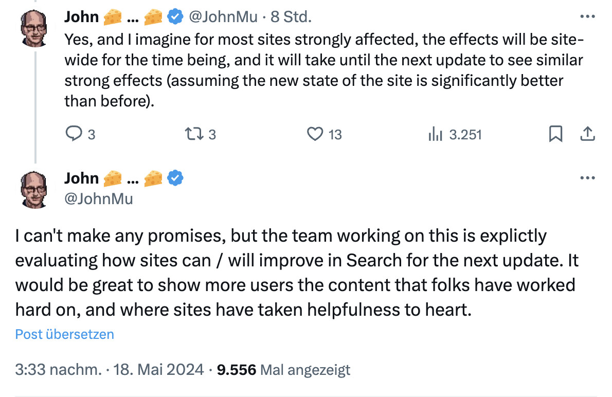Viewport: 612px width, 397px height.
Task: Click the blue verified badge on the first tweet
Action: coord(175,16)
